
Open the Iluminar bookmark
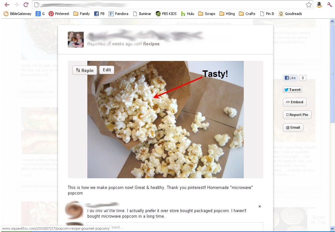click(x=142, y=14)
